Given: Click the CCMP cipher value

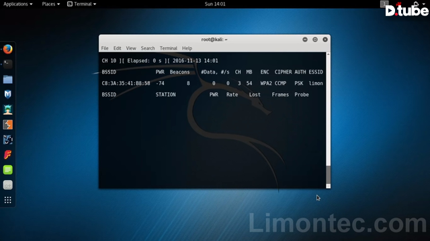Looking at the screenshot, I should (280, 83).
